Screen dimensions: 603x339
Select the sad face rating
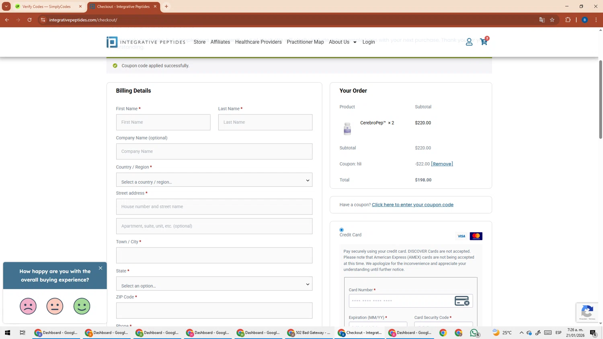click(28, 306)
